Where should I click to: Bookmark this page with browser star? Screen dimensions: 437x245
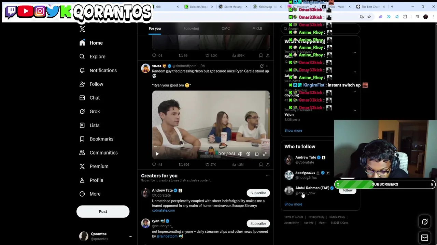369,17
